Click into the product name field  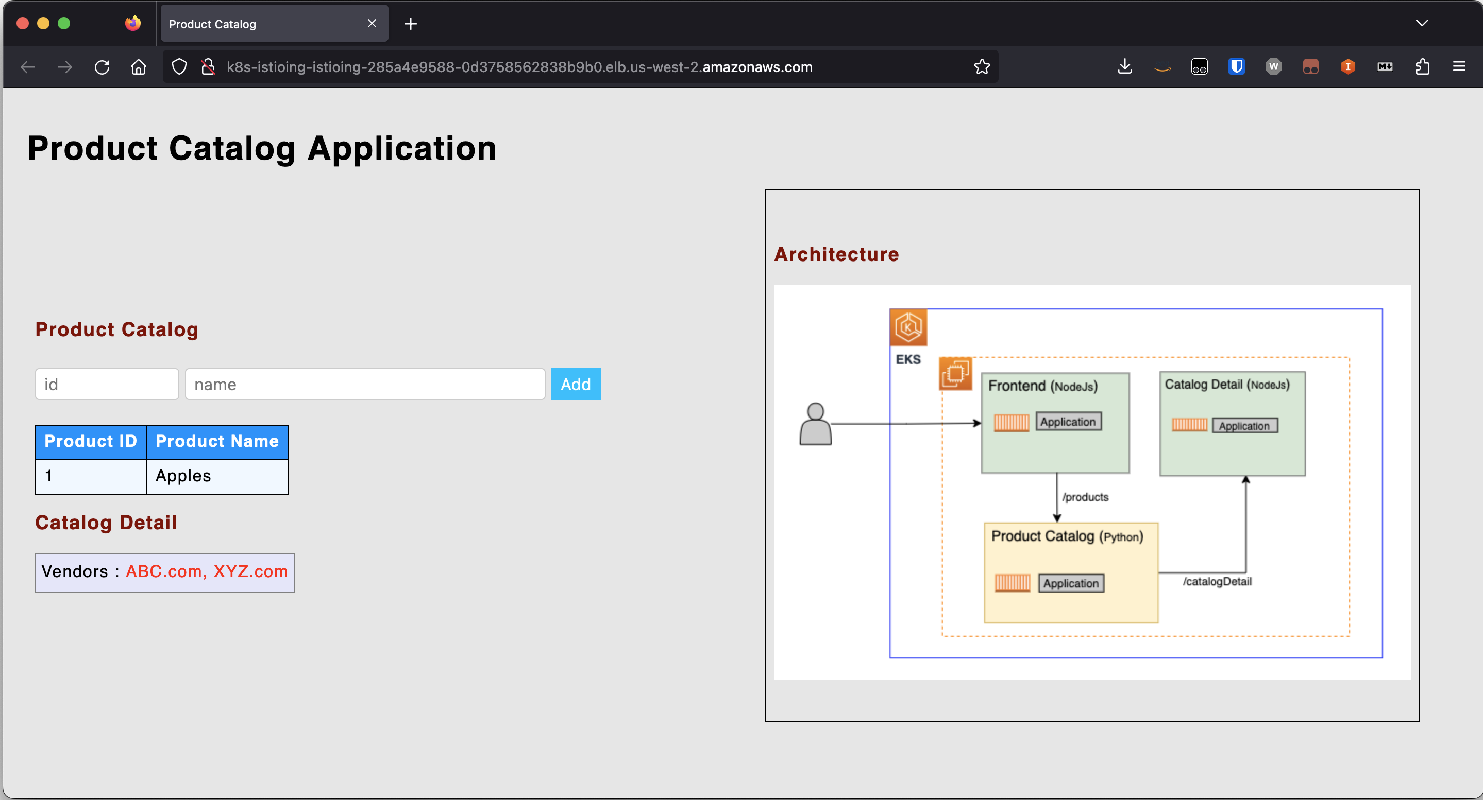tap(364, 384)
